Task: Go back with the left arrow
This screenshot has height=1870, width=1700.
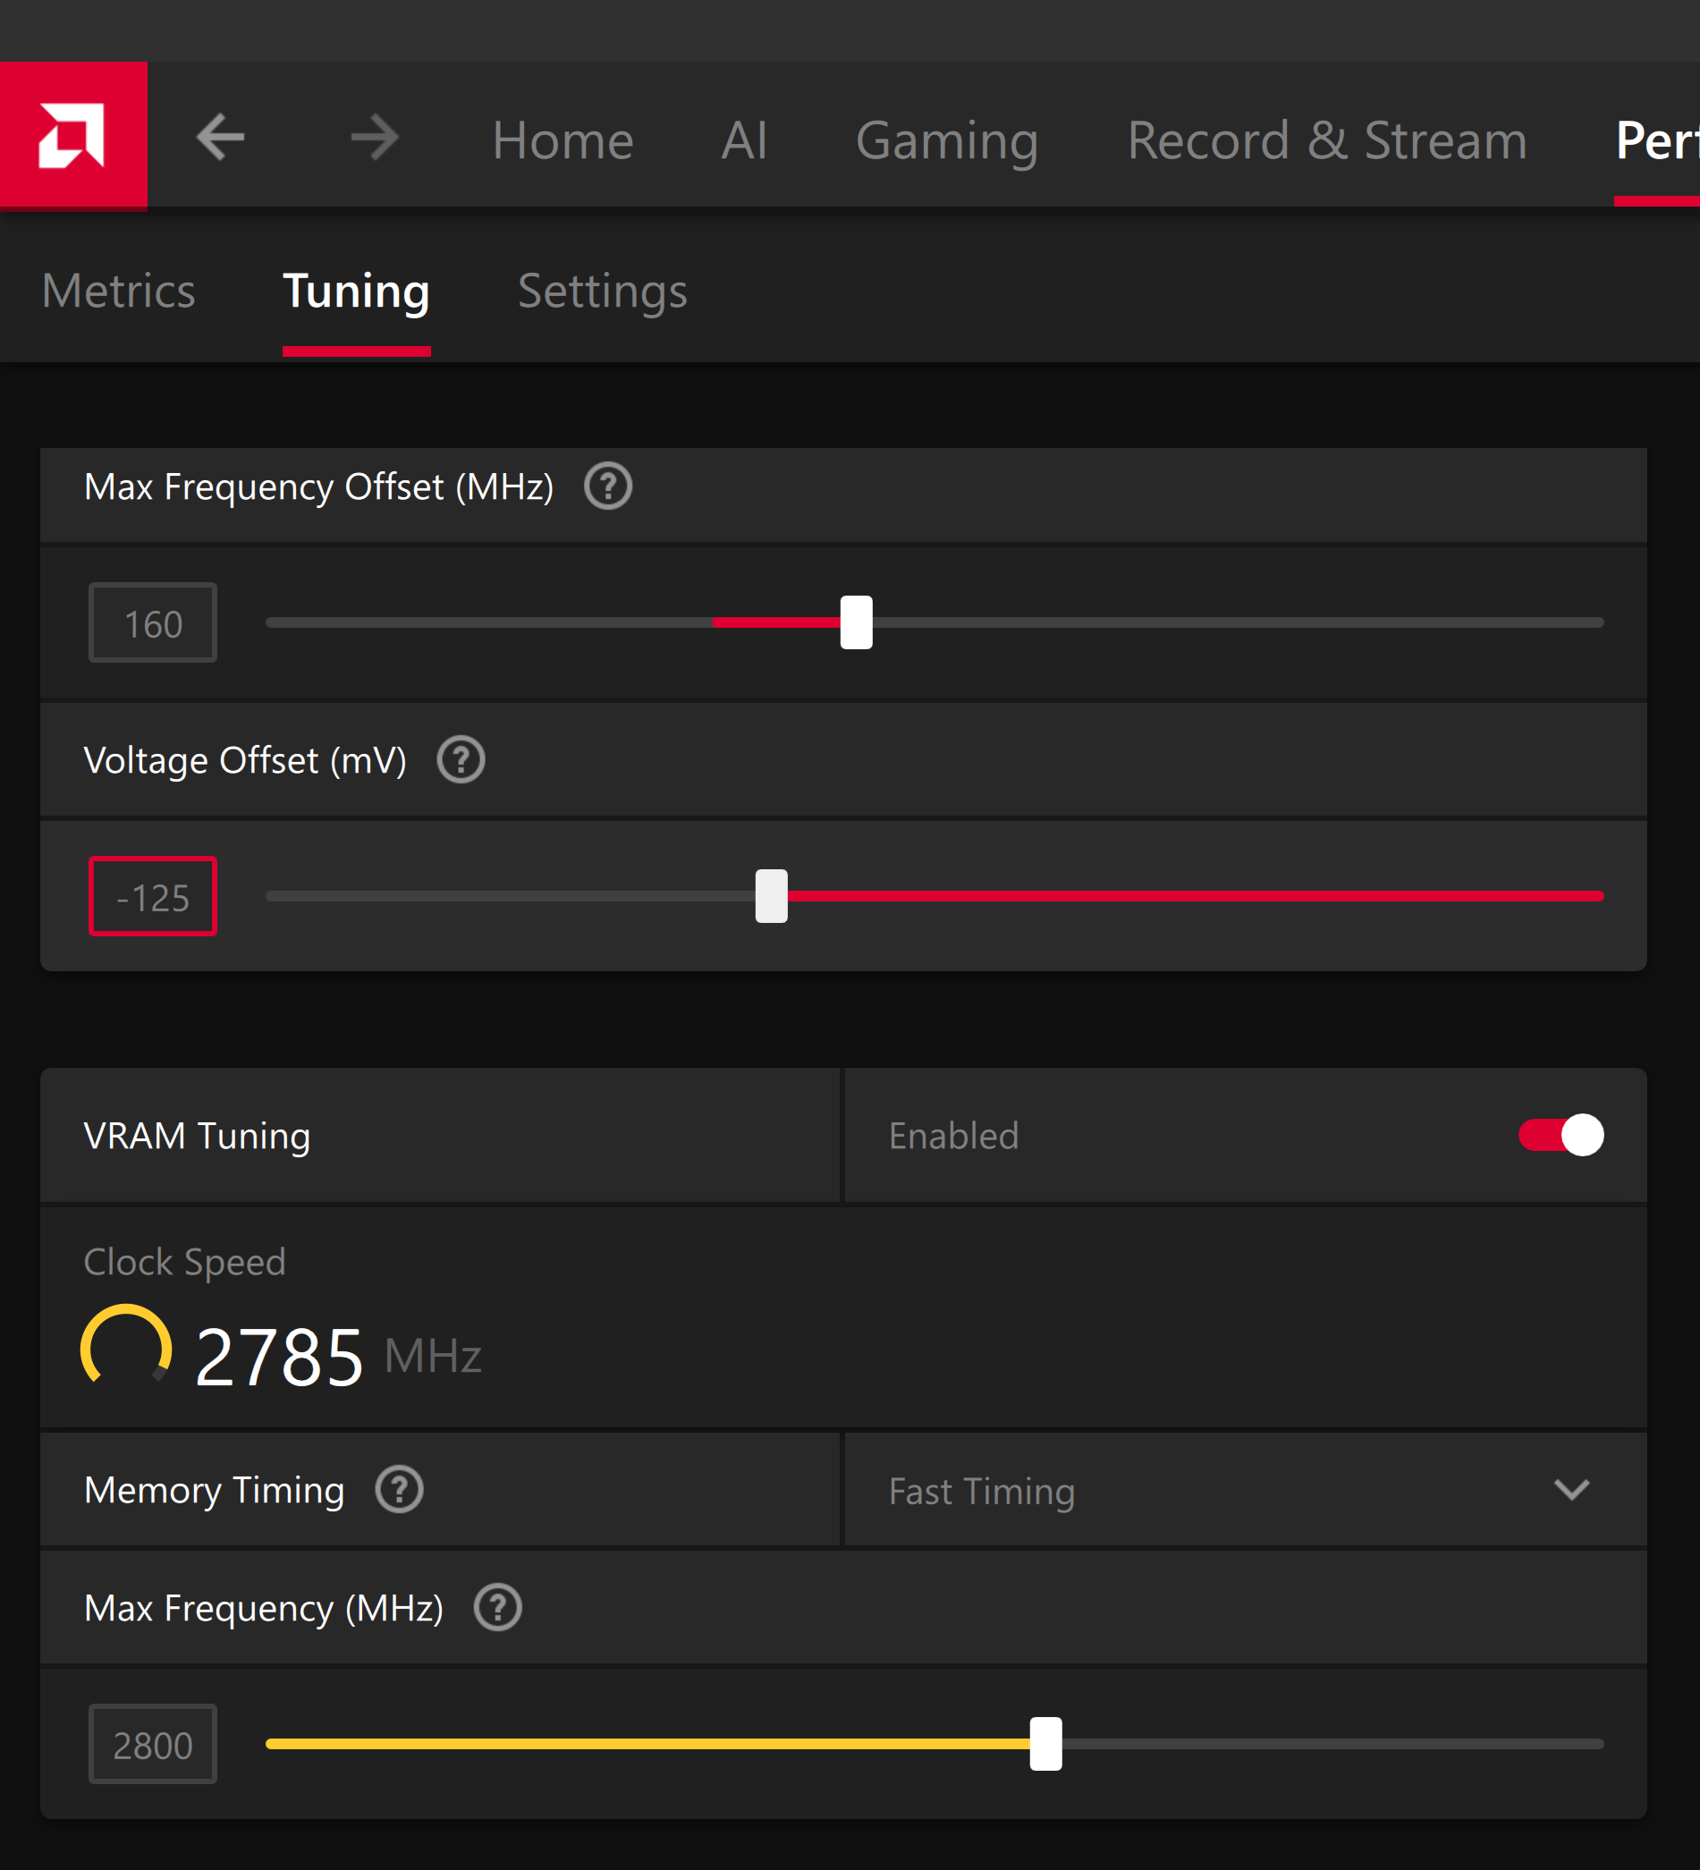Action: (x=221, y=138)
